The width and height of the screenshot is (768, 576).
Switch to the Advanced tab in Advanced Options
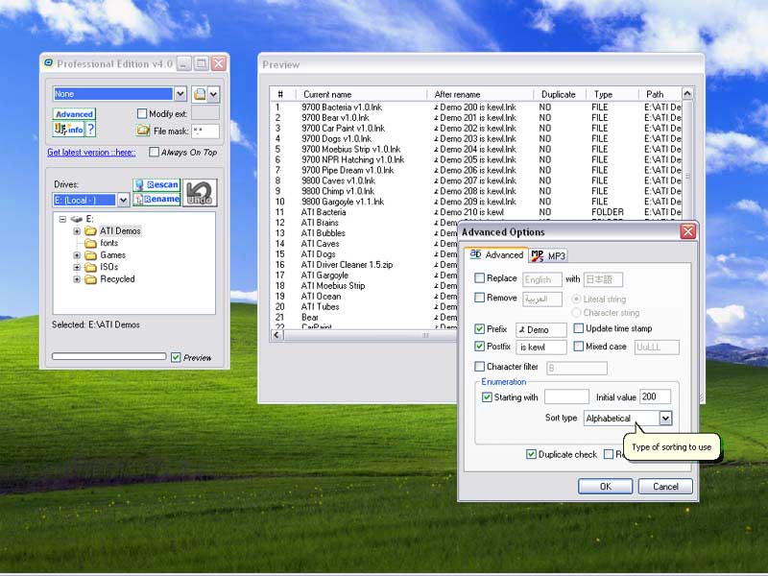coord(496,254)
